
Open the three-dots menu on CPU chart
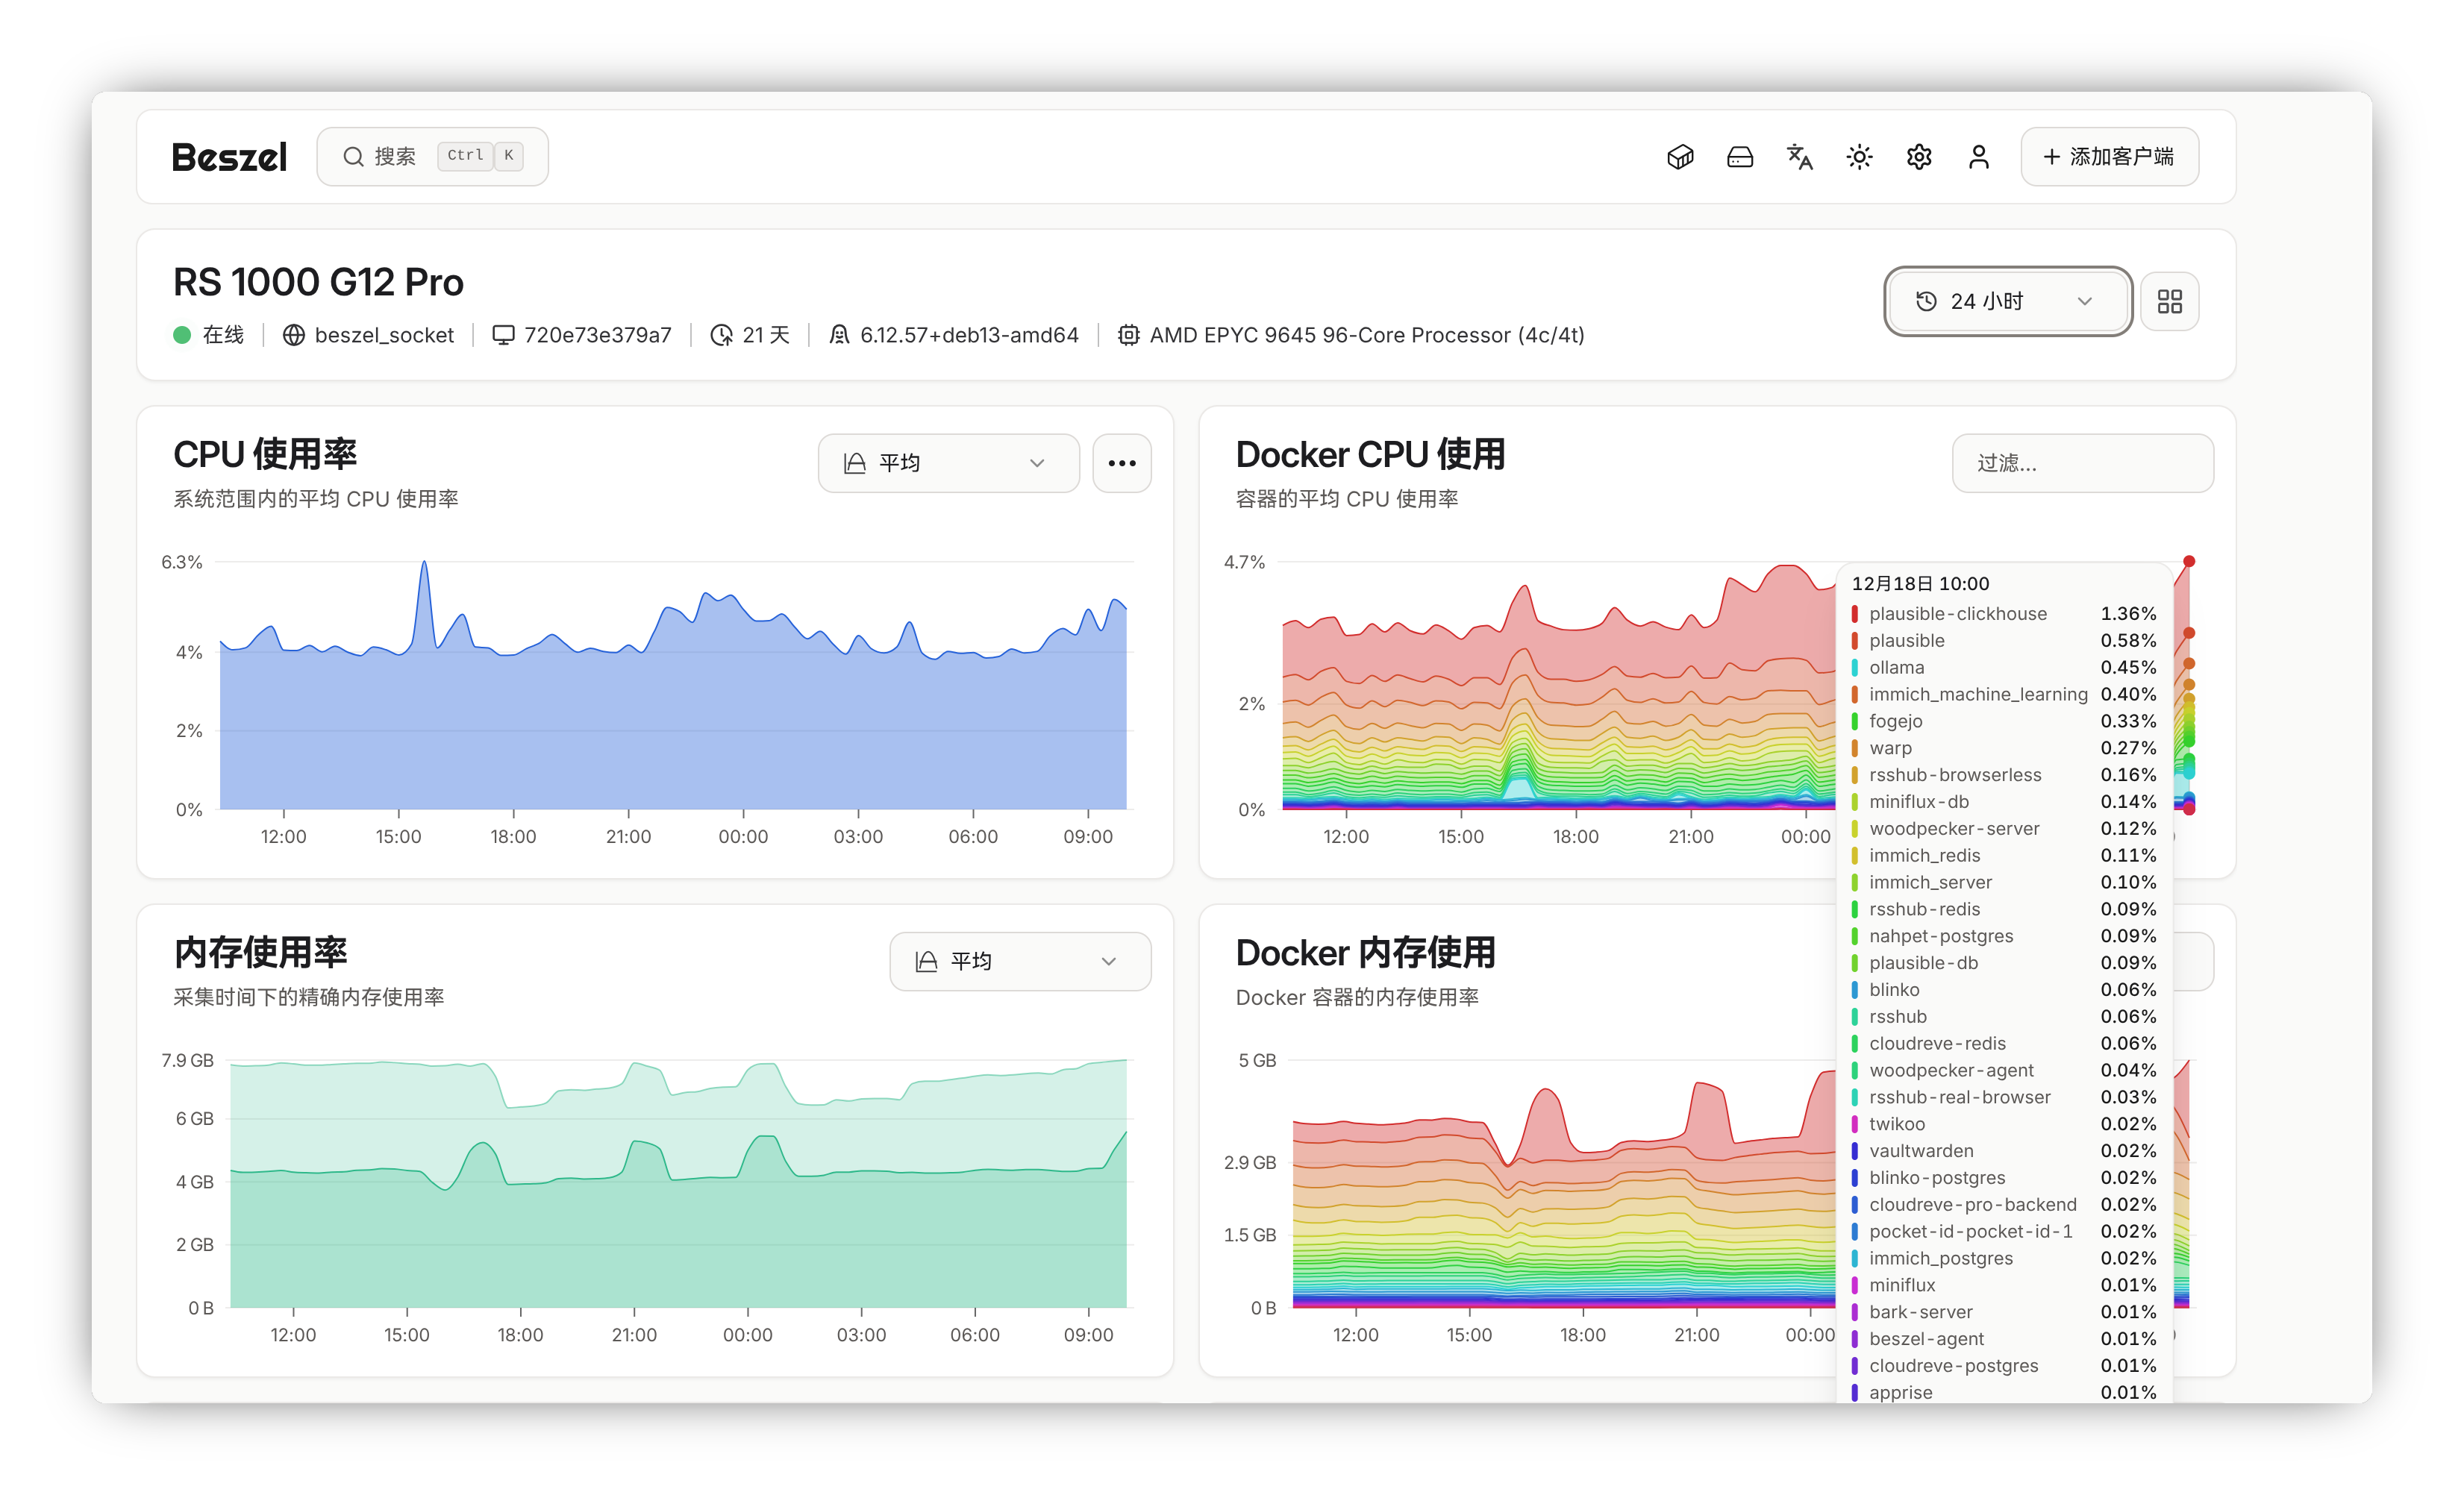pos(1121,463)
